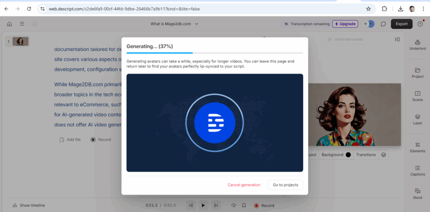The image size is (430, 212).
Task: Open the comments speech bubble icon
Action: tap(383, 24)
